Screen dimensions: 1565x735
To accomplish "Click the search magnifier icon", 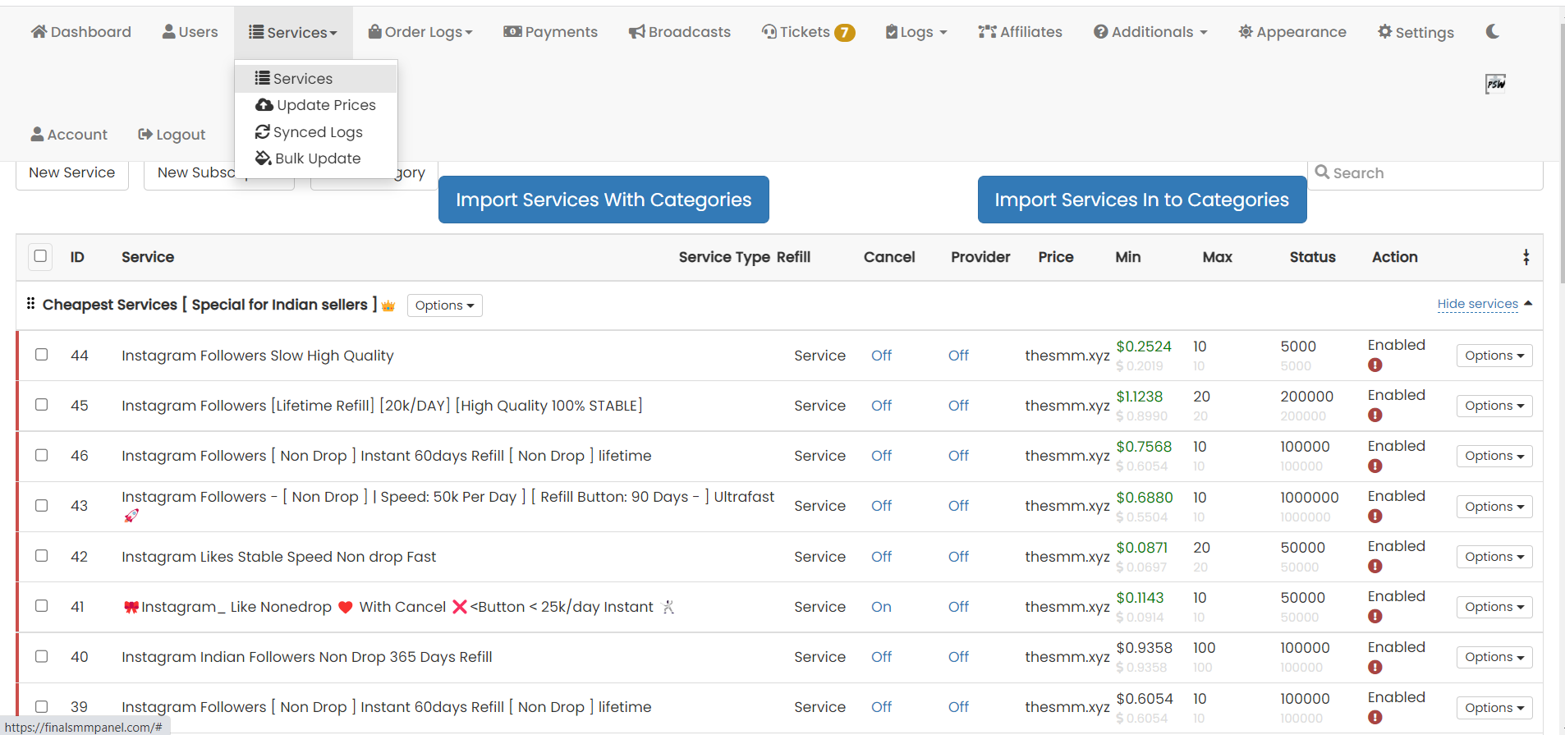I will pyautogui.click(x=1322, y=172).
